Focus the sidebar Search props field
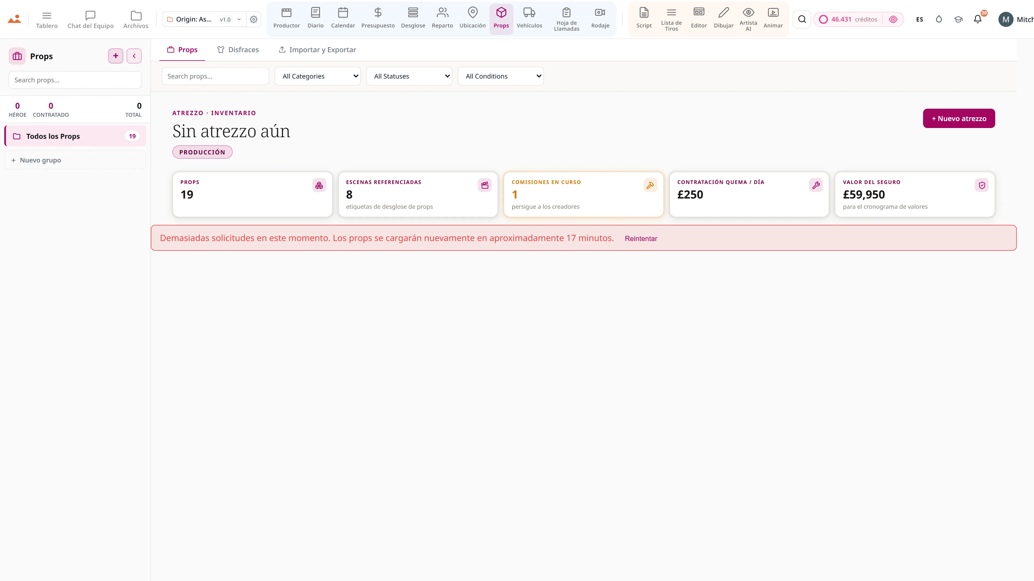Image resolution: width=1034 pixels, height=581 pixels. (x=75, y=80)
